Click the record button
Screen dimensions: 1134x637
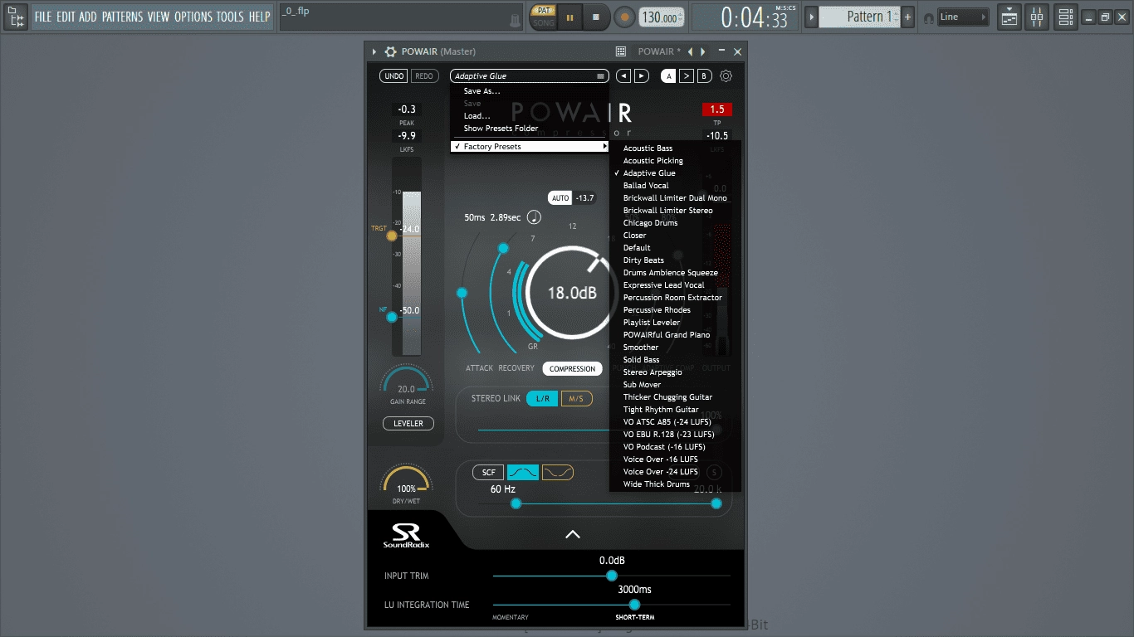[624, 17]
